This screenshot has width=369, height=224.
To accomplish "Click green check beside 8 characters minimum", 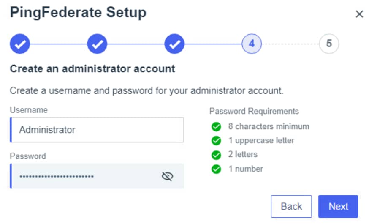I will [x=216, y=126].
